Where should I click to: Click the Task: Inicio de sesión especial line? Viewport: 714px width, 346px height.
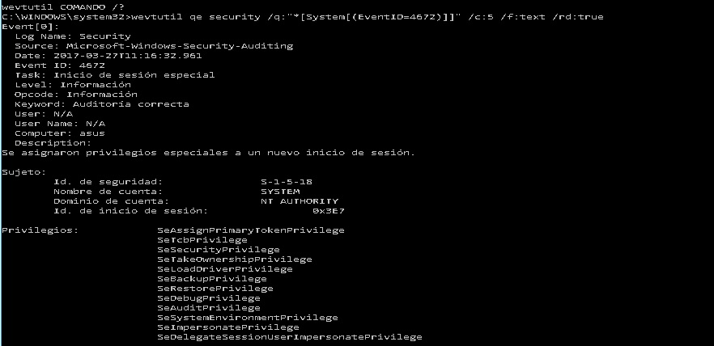[115, 75]
